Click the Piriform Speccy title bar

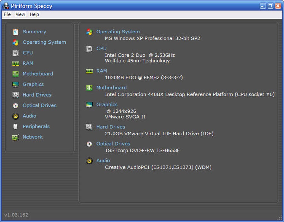coord(142,6)
